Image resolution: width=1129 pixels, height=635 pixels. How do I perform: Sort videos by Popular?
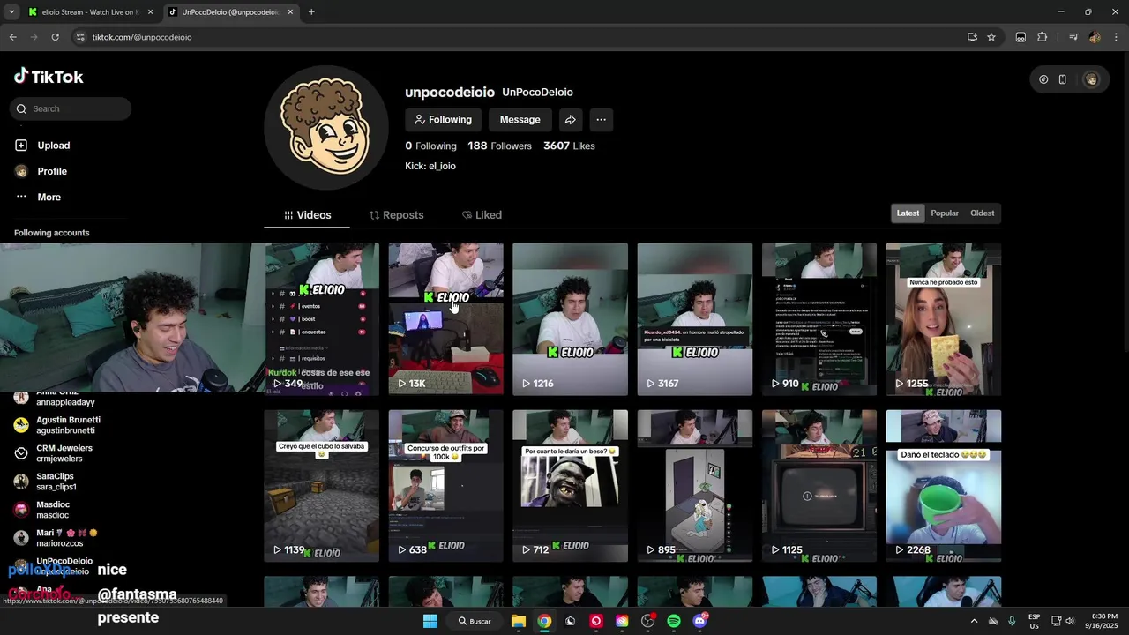pos(945,213)
